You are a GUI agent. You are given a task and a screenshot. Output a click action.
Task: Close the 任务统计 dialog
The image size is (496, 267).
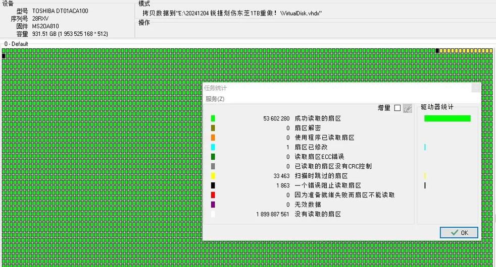[x=476, y=88]
